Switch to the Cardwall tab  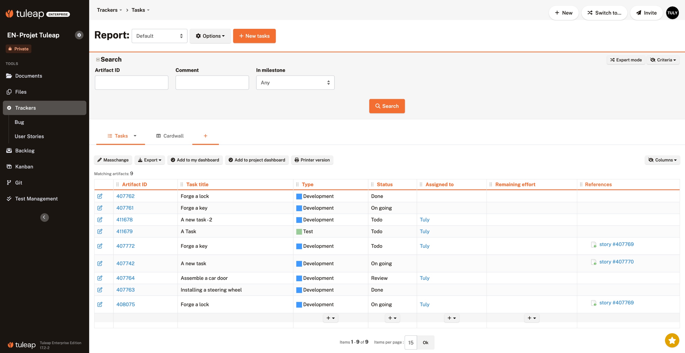(170, 136)
